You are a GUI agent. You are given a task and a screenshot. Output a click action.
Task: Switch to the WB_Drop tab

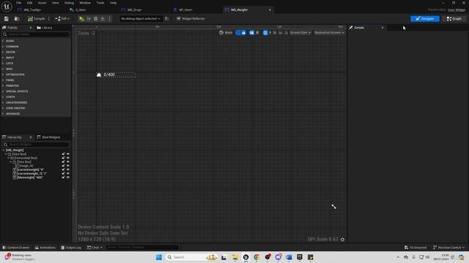point(134,9)
